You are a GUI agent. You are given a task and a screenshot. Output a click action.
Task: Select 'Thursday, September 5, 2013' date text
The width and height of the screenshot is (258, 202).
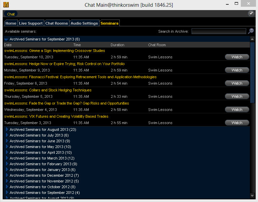28,96
